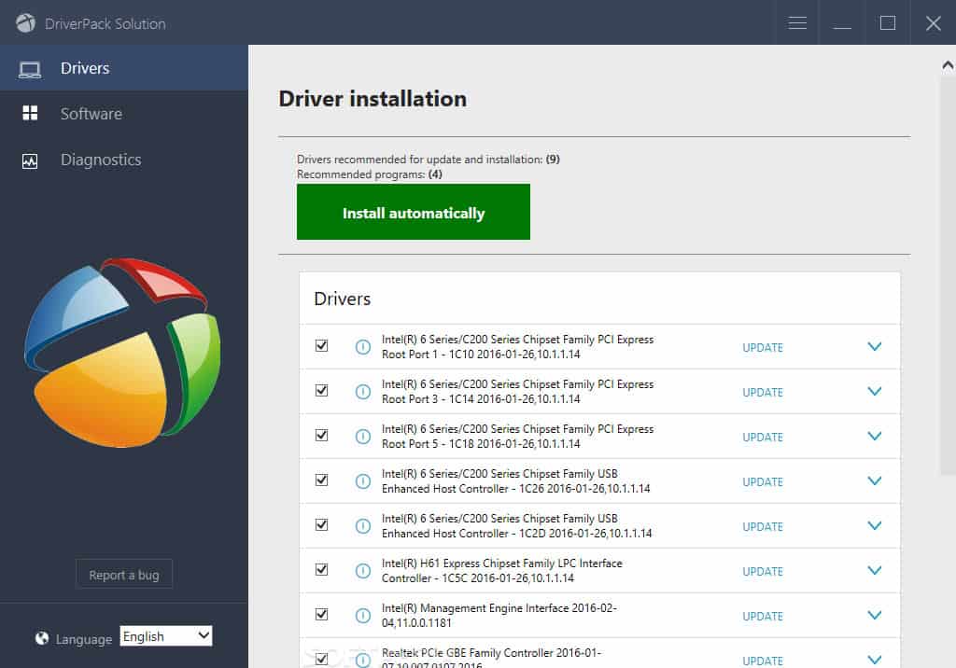Uncheck USB Enhanced Host Controller 1C2D driver

tap(321, 524)
